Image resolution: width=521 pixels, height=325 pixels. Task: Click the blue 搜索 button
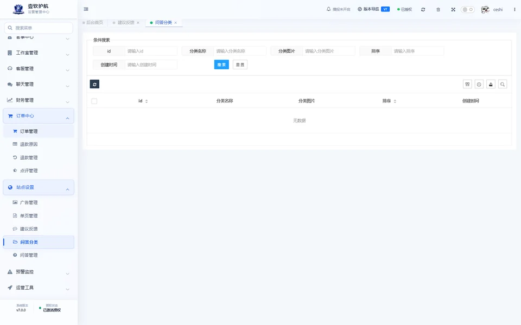(221, 64)
